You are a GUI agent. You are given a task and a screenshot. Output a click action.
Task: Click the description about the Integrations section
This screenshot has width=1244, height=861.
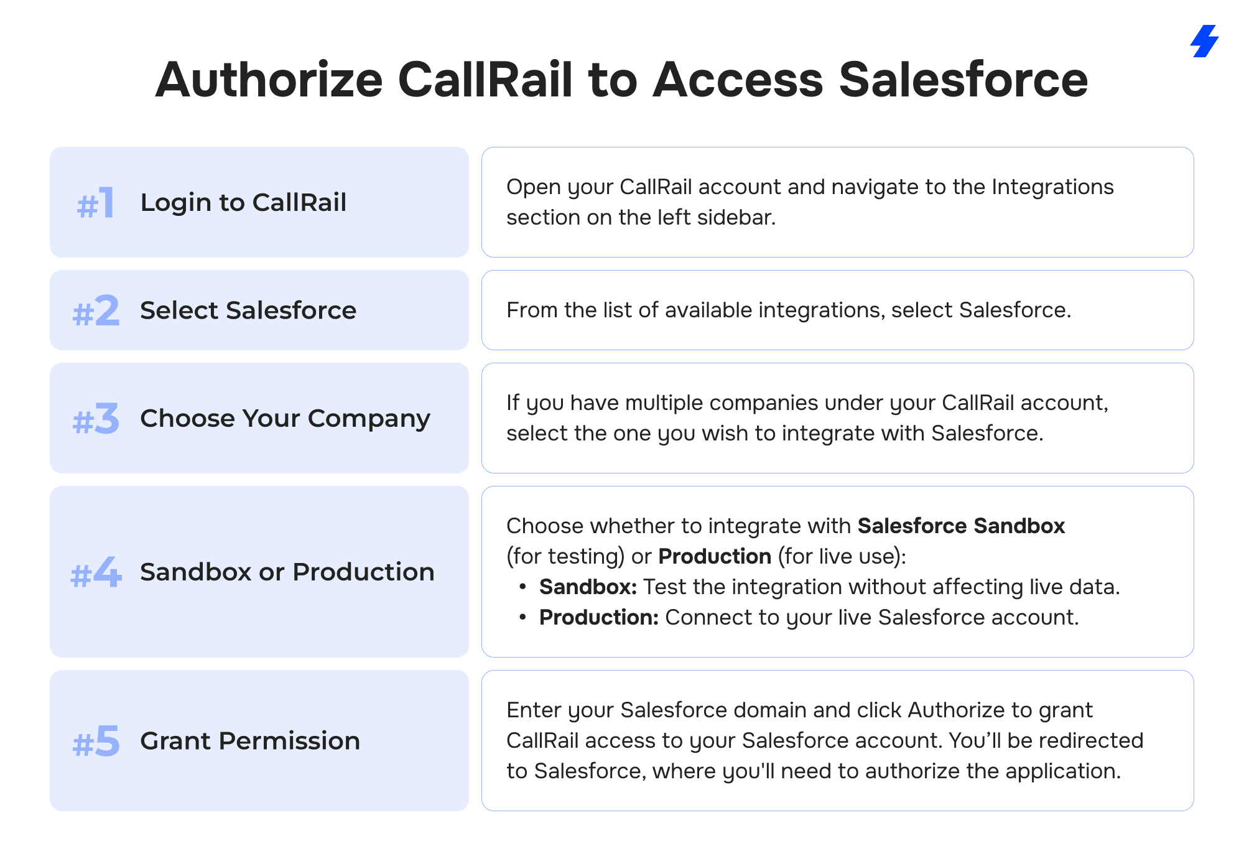pyautogui.click(x=810, y=202)
